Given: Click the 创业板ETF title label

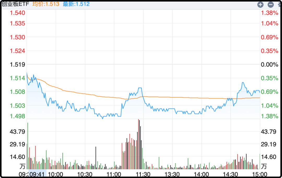Looking at the screenshot, I should point(15,4).
